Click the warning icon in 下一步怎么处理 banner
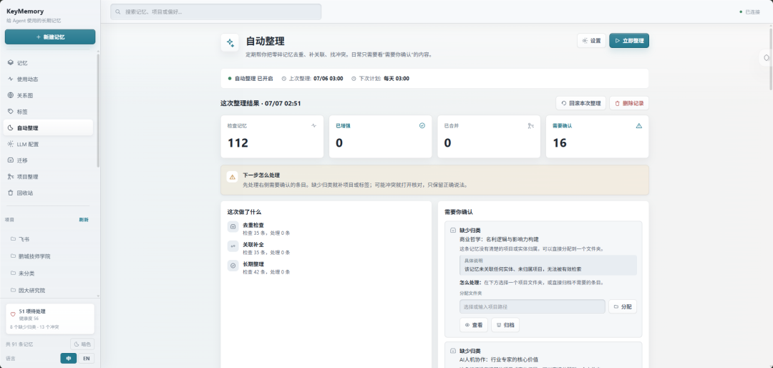The height and width of the screenshot is (368, 773). point(232,177)
